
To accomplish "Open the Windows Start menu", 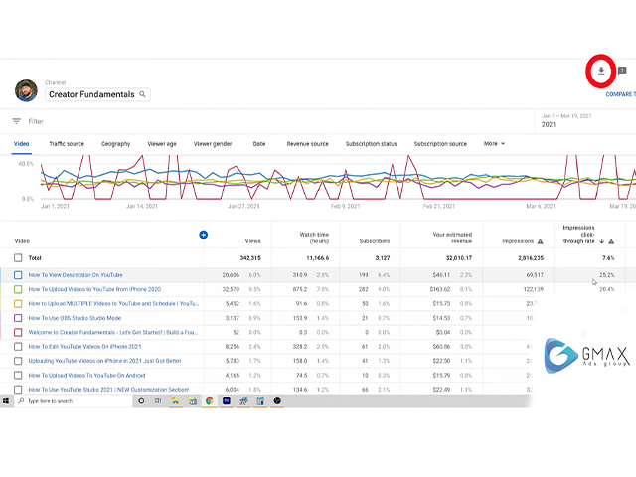I will tap(6, 401).
